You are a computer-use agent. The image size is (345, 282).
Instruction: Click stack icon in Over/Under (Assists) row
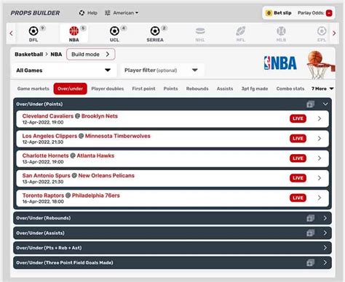pyautogui.click(x=310, y=233)
